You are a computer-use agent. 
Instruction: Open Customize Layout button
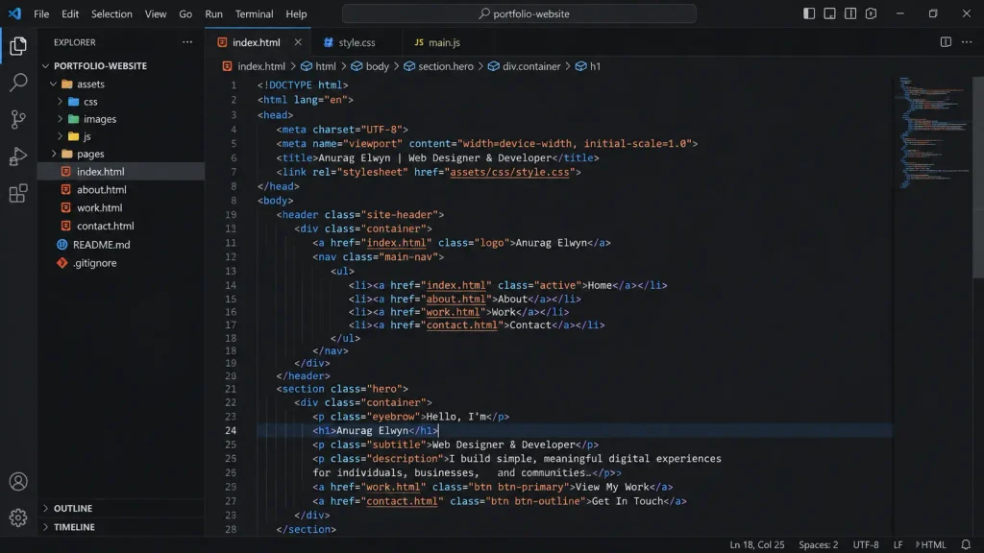[x=871, y=13]
